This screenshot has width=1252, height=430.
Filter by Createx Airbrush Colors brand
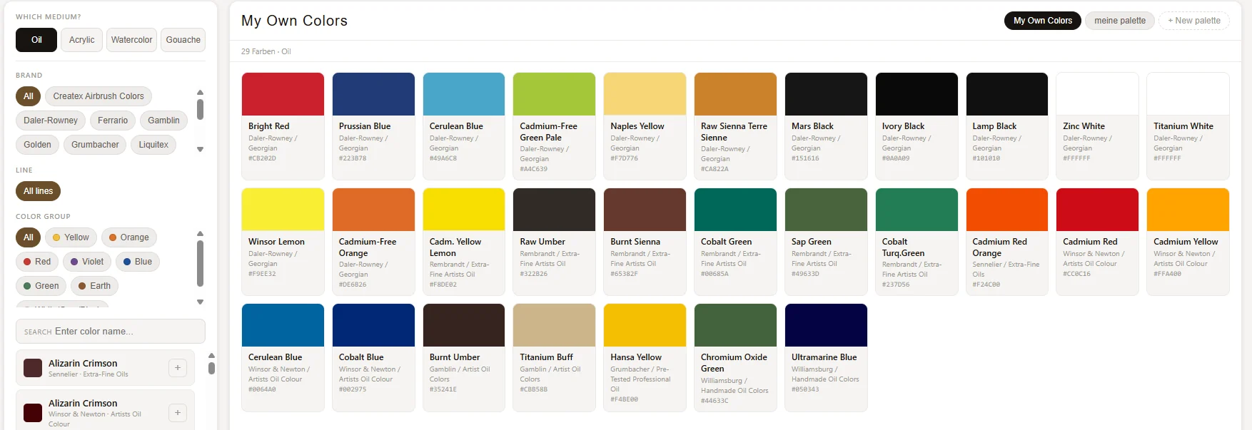[x=99, y=96]
